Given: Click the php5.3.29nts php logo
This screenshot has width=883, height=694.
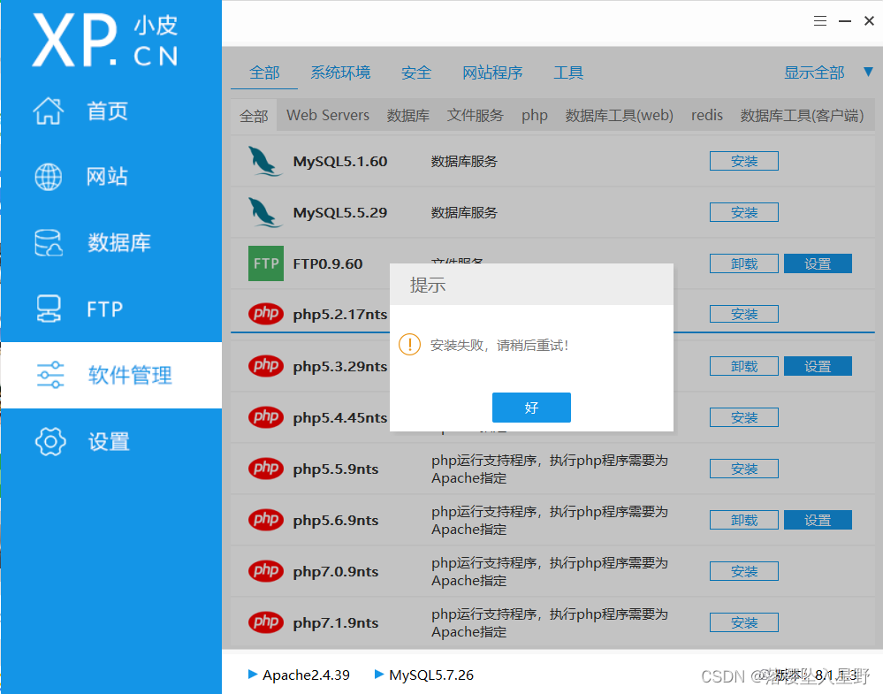Looking at the screenshot, I should tap(266, 366).
